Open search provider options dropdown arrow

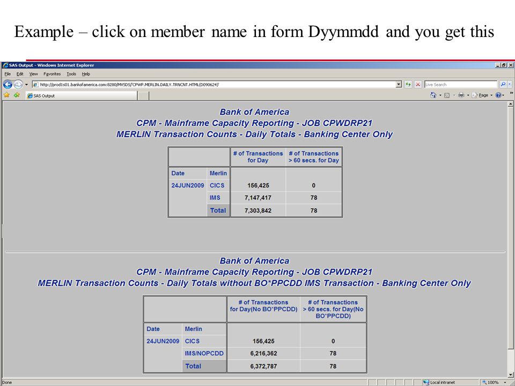tap(510, 84)
